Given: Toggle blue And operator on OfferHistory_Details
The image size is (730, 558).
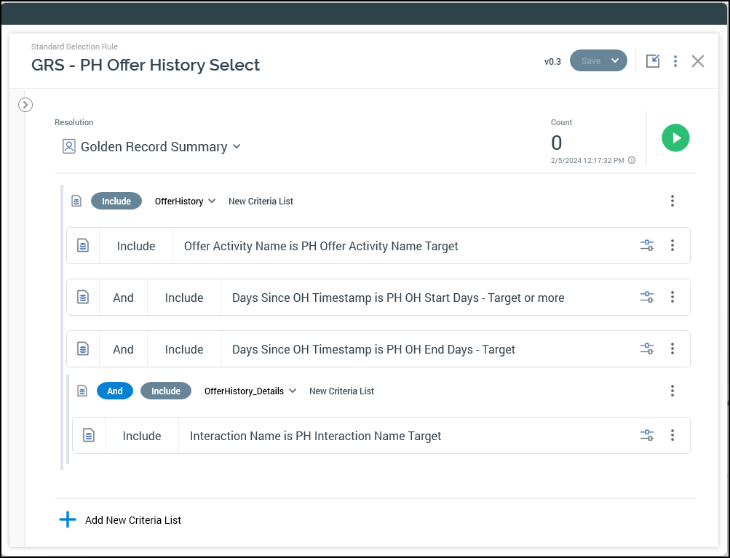Looking at the screenshot, I should click(115, 391).
